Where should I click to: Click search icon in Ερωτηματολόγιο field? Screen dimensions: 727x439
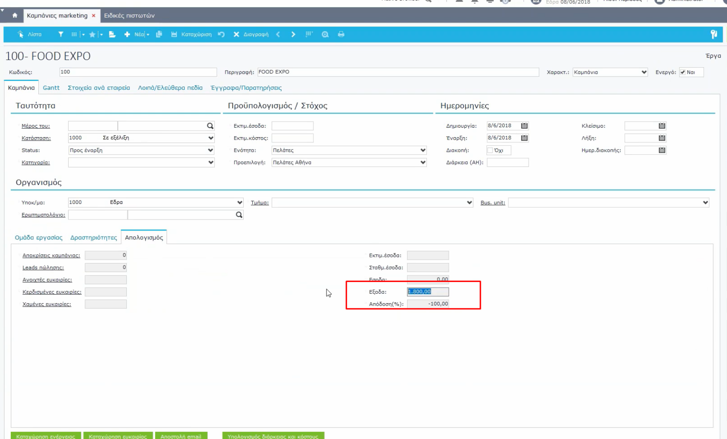(239, 215)
